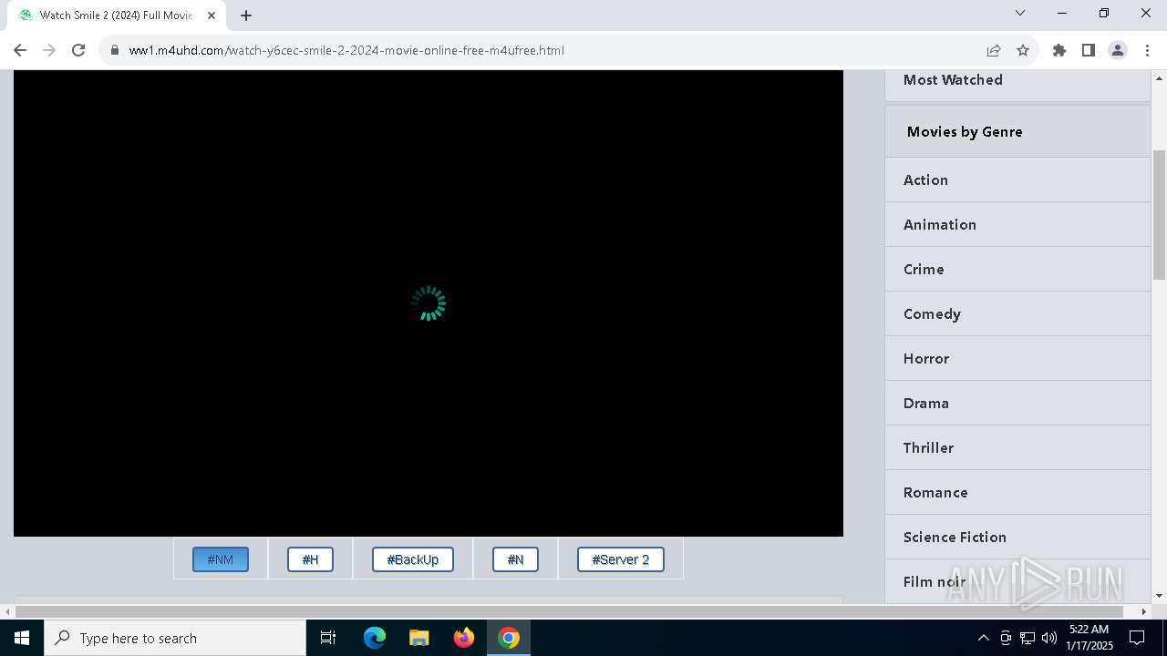Go back to the previous page
Viewport: 1167px width, 656px height.
click(20, 50)
